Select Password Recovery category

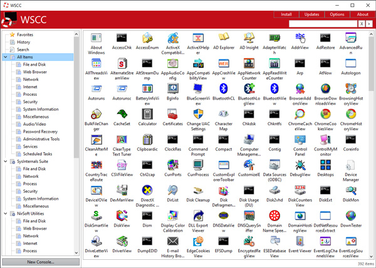[40, 131]
